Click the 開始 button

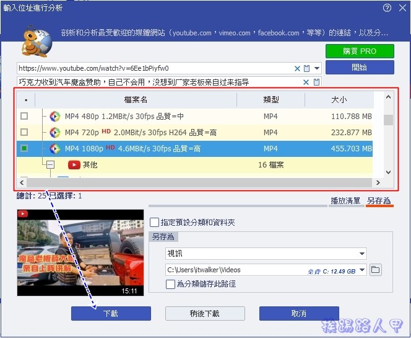[x=360, y=67]
